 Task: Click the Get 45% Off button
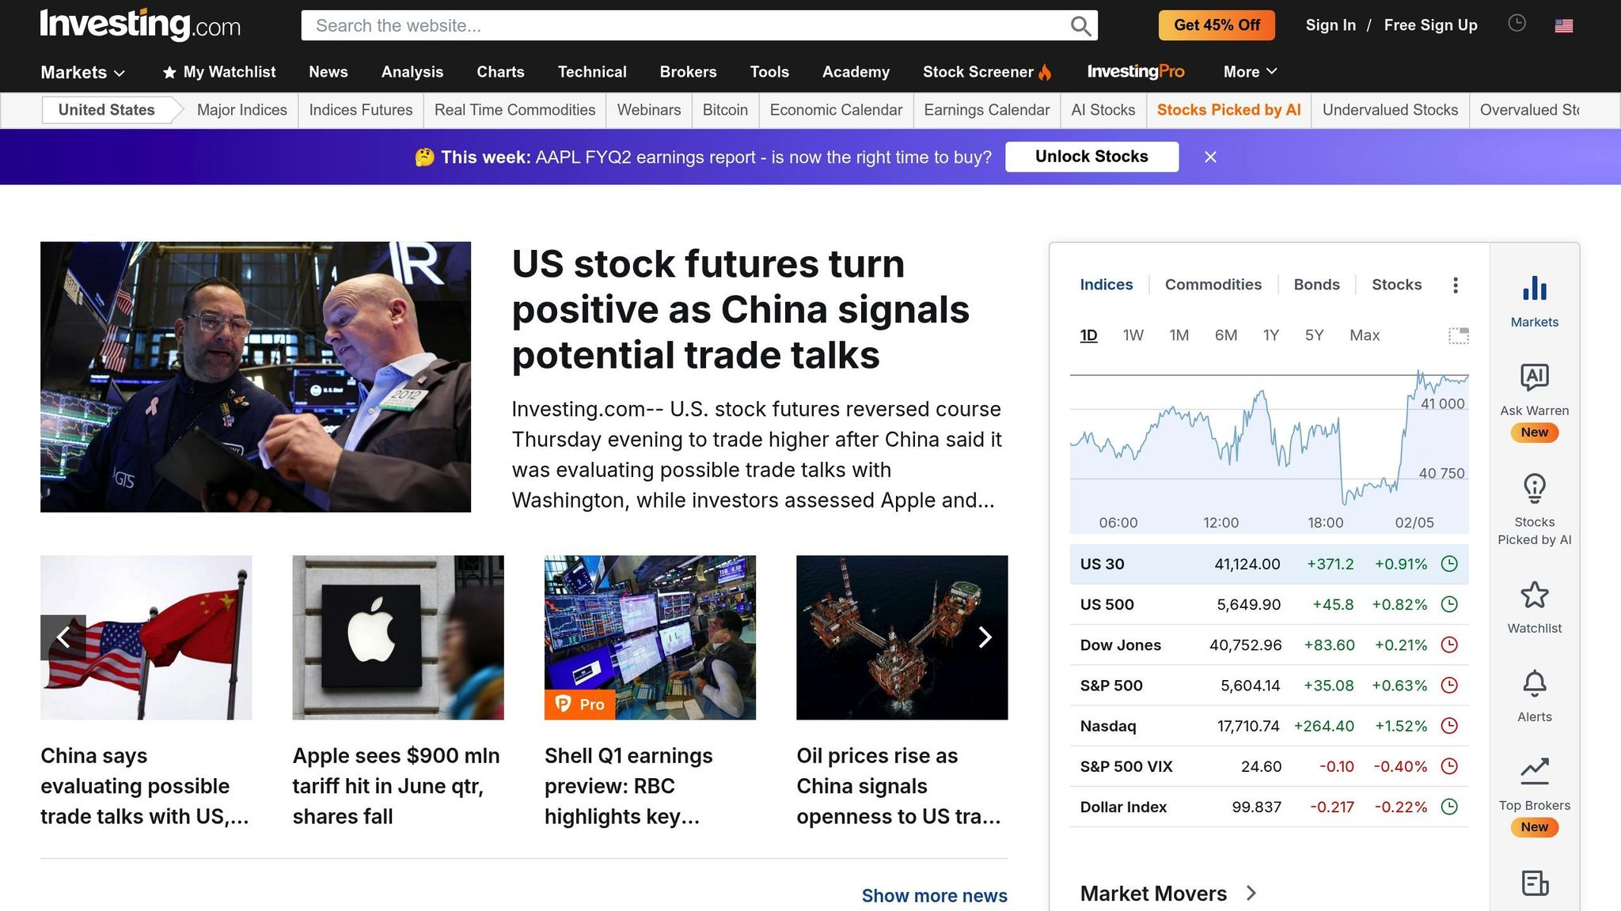click(x=1217, y=25)
